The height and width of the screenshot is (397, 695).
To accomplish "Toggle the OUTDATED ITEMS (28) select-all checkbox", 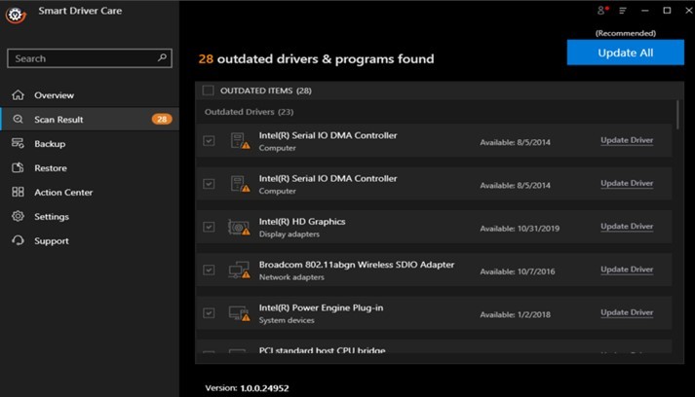I will tap(208, 90).
